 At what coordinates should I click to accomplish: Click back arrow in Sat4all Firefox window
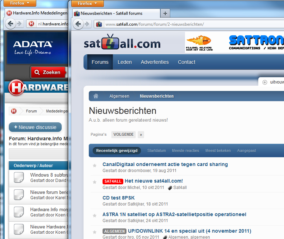click(78, 24)
